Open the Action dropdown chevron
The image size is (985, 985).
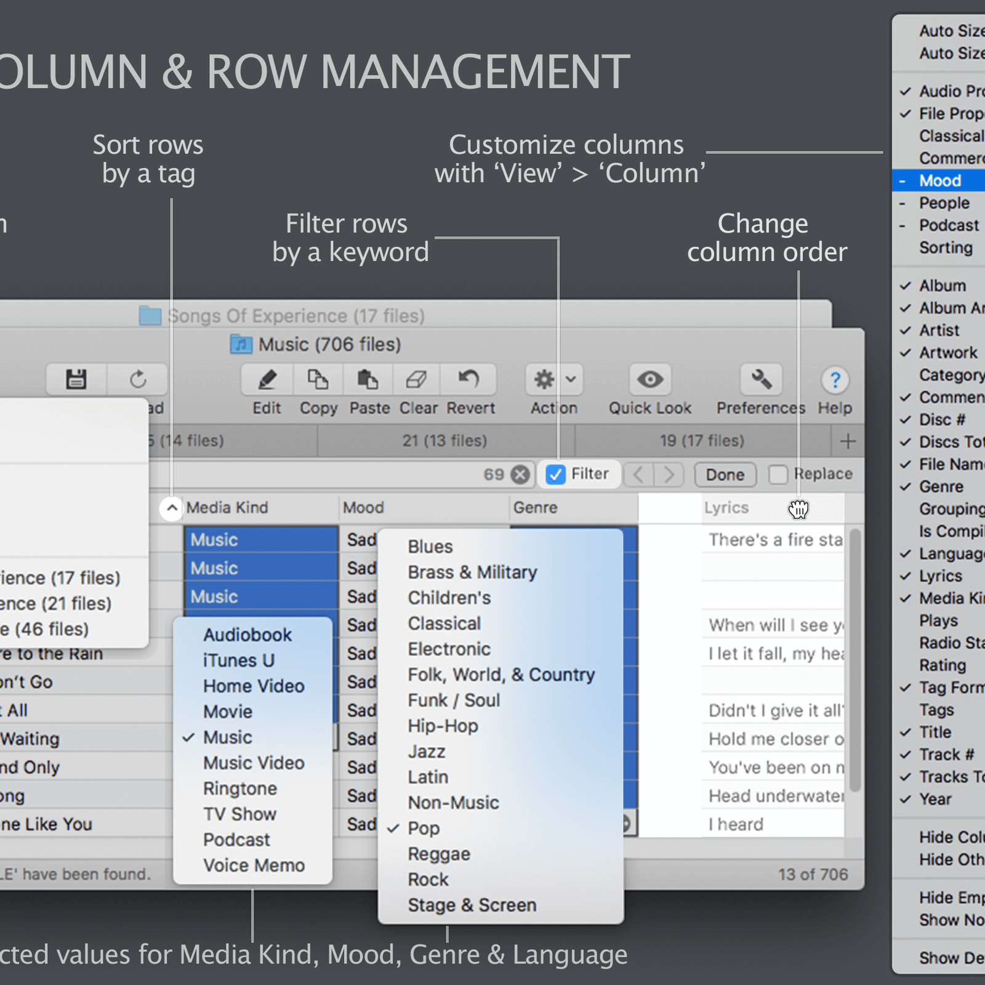click(571, 379)
